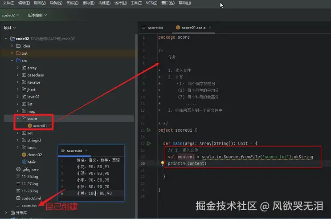Viewport: 331px width, 219px height.
Task: Click the src source folder icon
Action: coord(18,61)
